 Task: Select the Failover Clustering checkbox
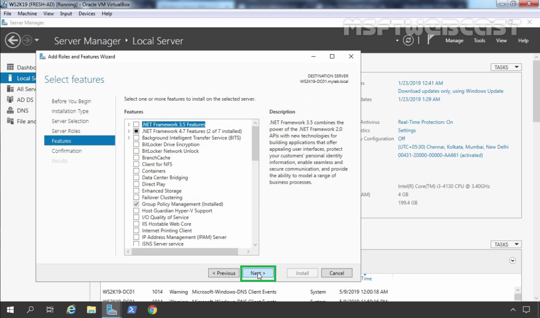pos(137,197)
